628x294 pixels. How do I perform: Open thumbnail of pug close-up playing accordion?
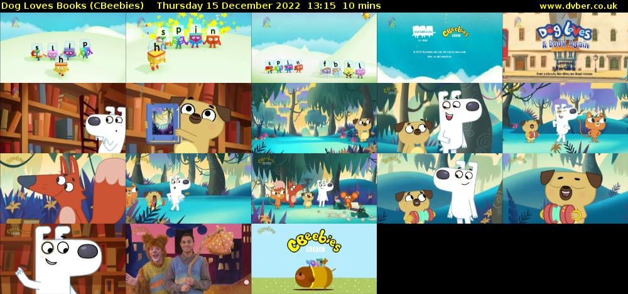pos(566,188)
